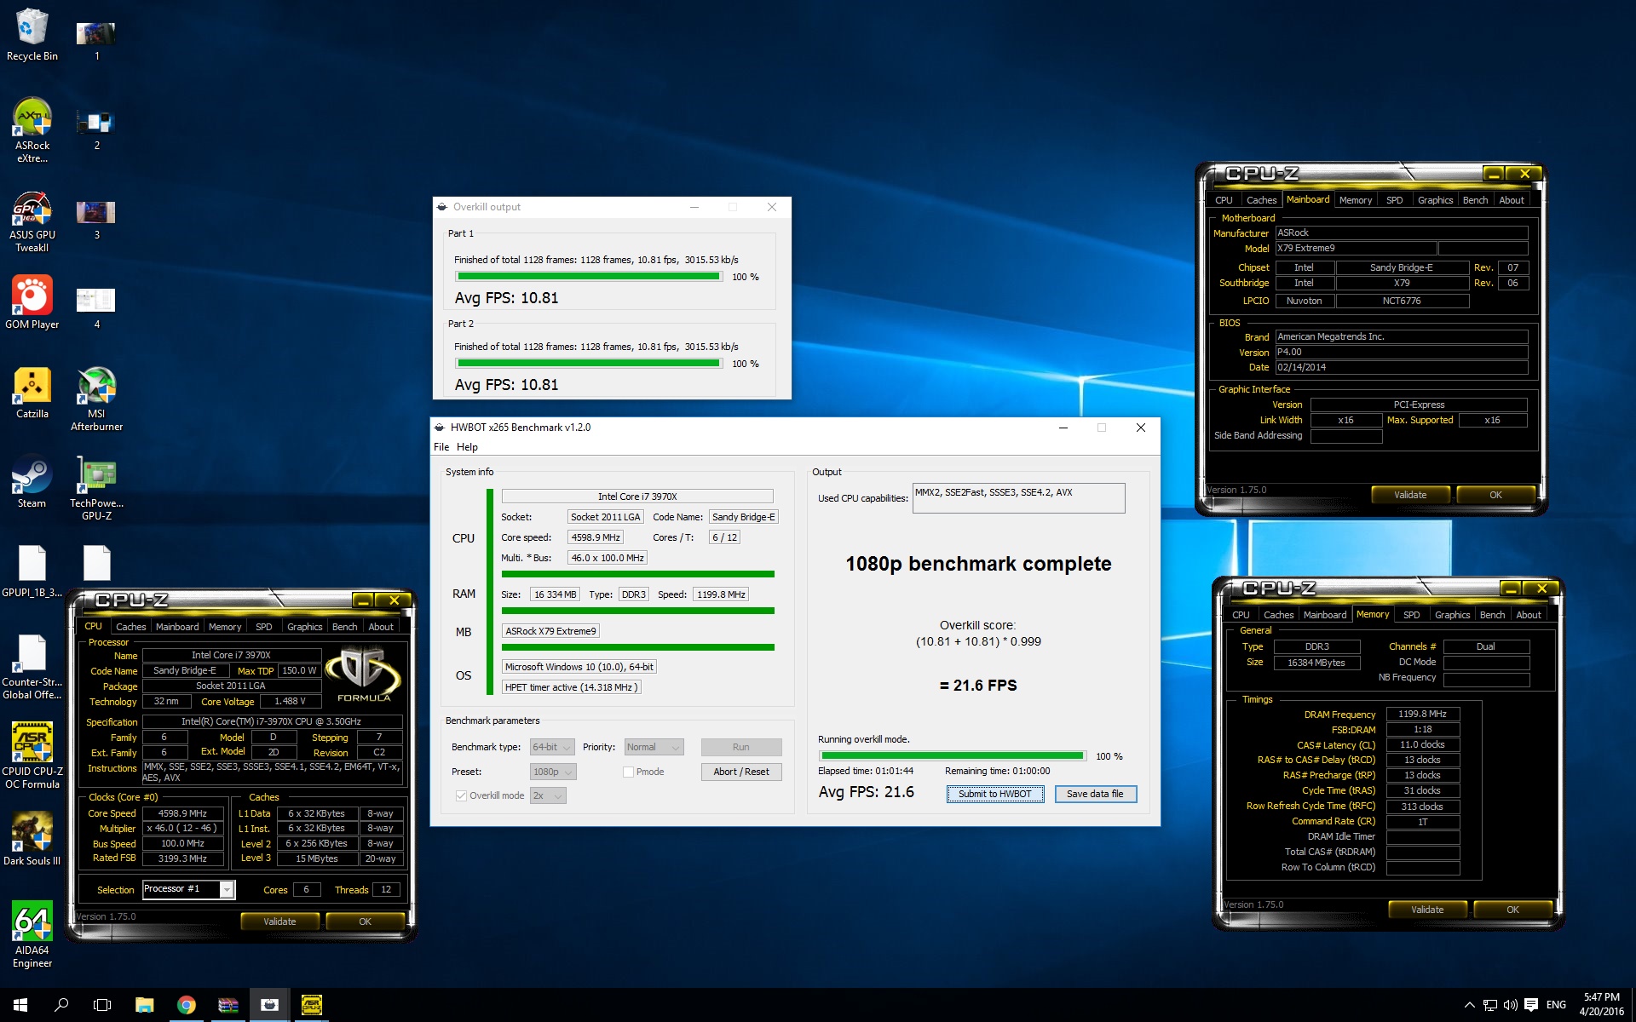Open Dark Souls III desktop shortcut
The height and width of the screenshot is (1022, 1636).
click(32, 839)
